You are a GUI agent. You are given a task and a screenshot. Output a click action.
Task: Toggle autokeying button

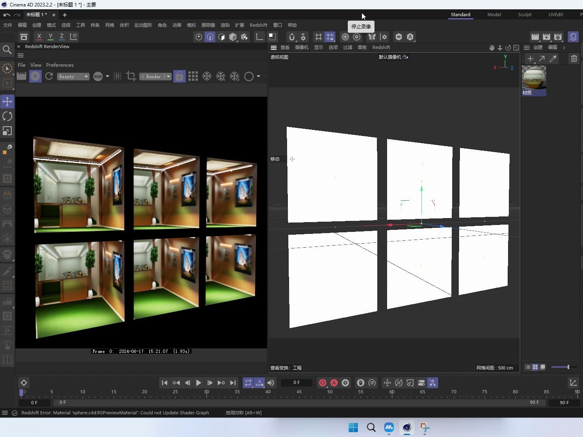(334, 383)
